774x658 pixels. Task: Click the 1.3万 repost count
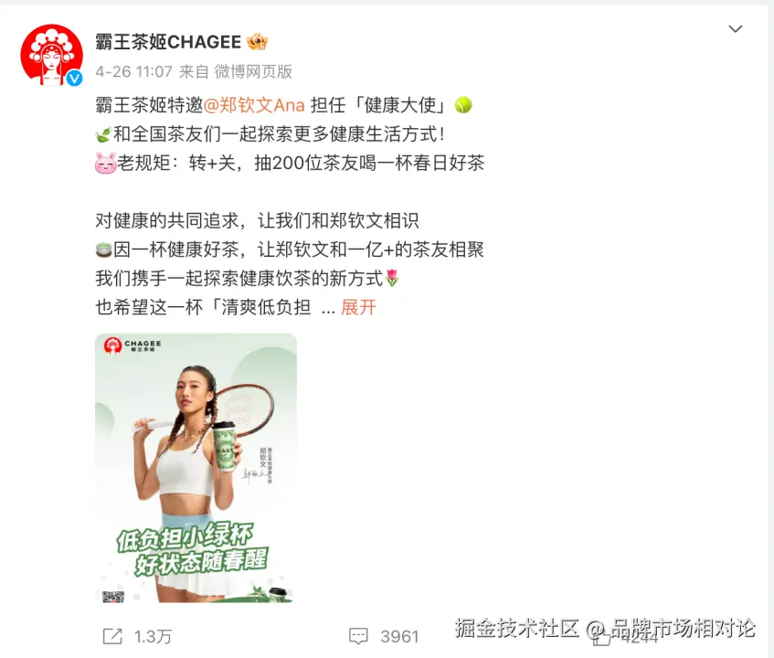click(x=153, y=636)
